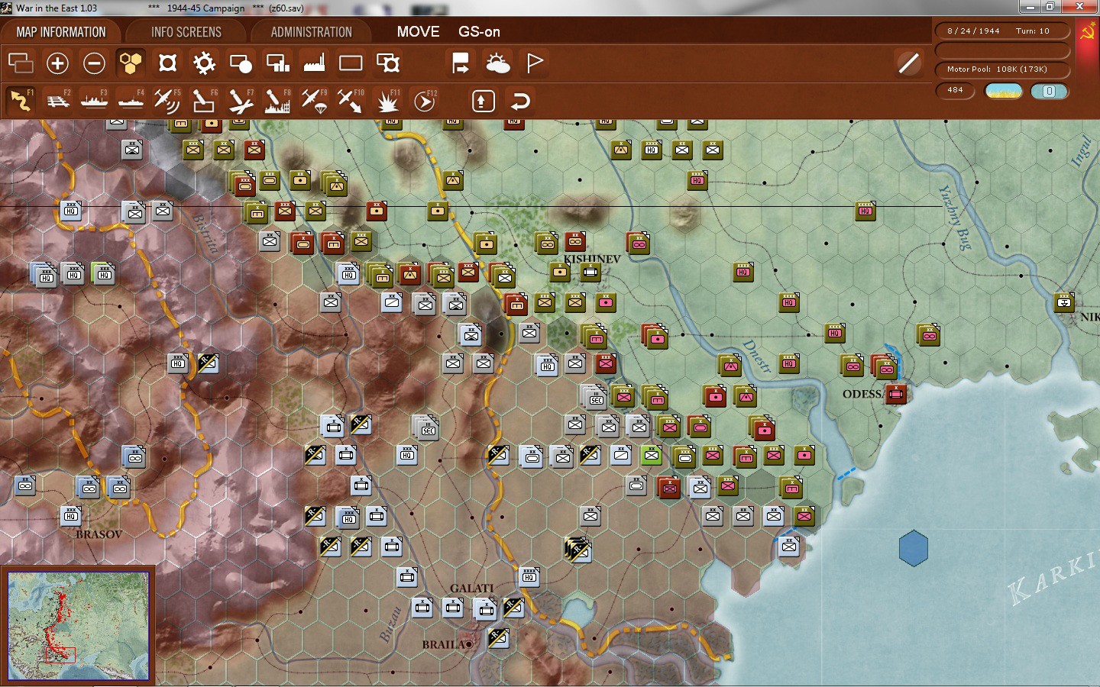
Task: Click the pennant flag toolbar icon
Action: (535, 63)
